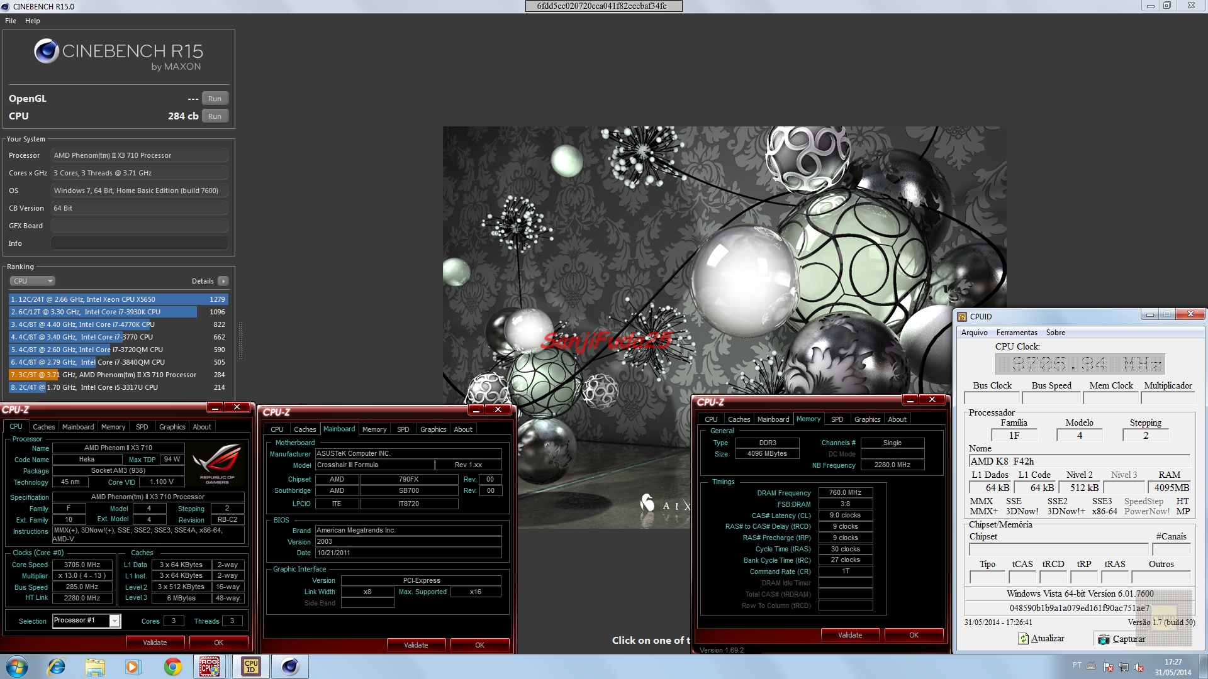Screen dimensions: 1208x679
Task: Click the on-screen keyboard tray icon
Action: click(x=1092, y=666)
